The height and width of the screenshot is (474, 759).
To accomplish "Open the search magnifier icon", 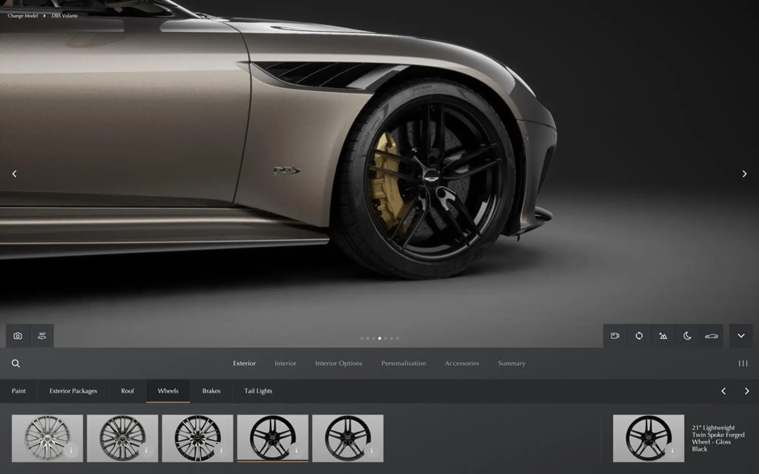I will tap(16, 363).
